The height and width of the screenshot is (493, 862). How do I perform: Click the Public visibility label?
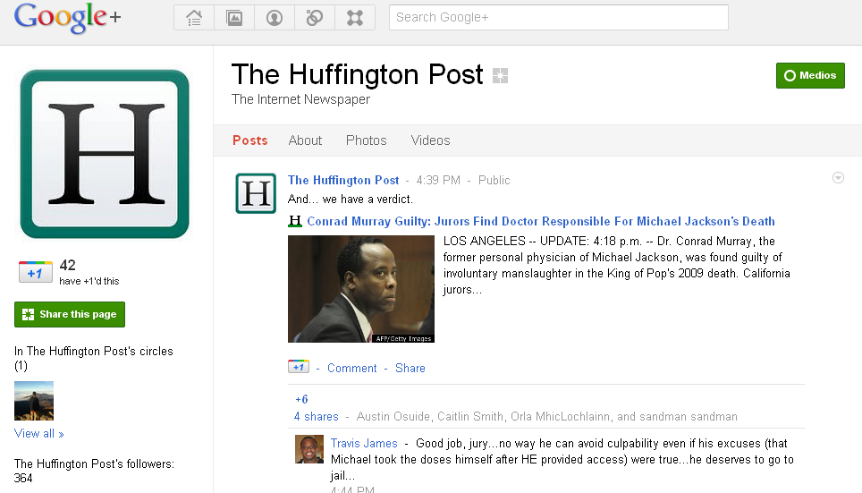(x=494, y=180)
